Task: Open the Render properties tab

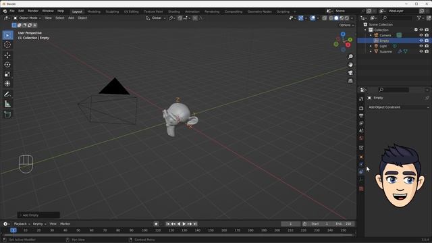Action: click(x=361, y=108)
